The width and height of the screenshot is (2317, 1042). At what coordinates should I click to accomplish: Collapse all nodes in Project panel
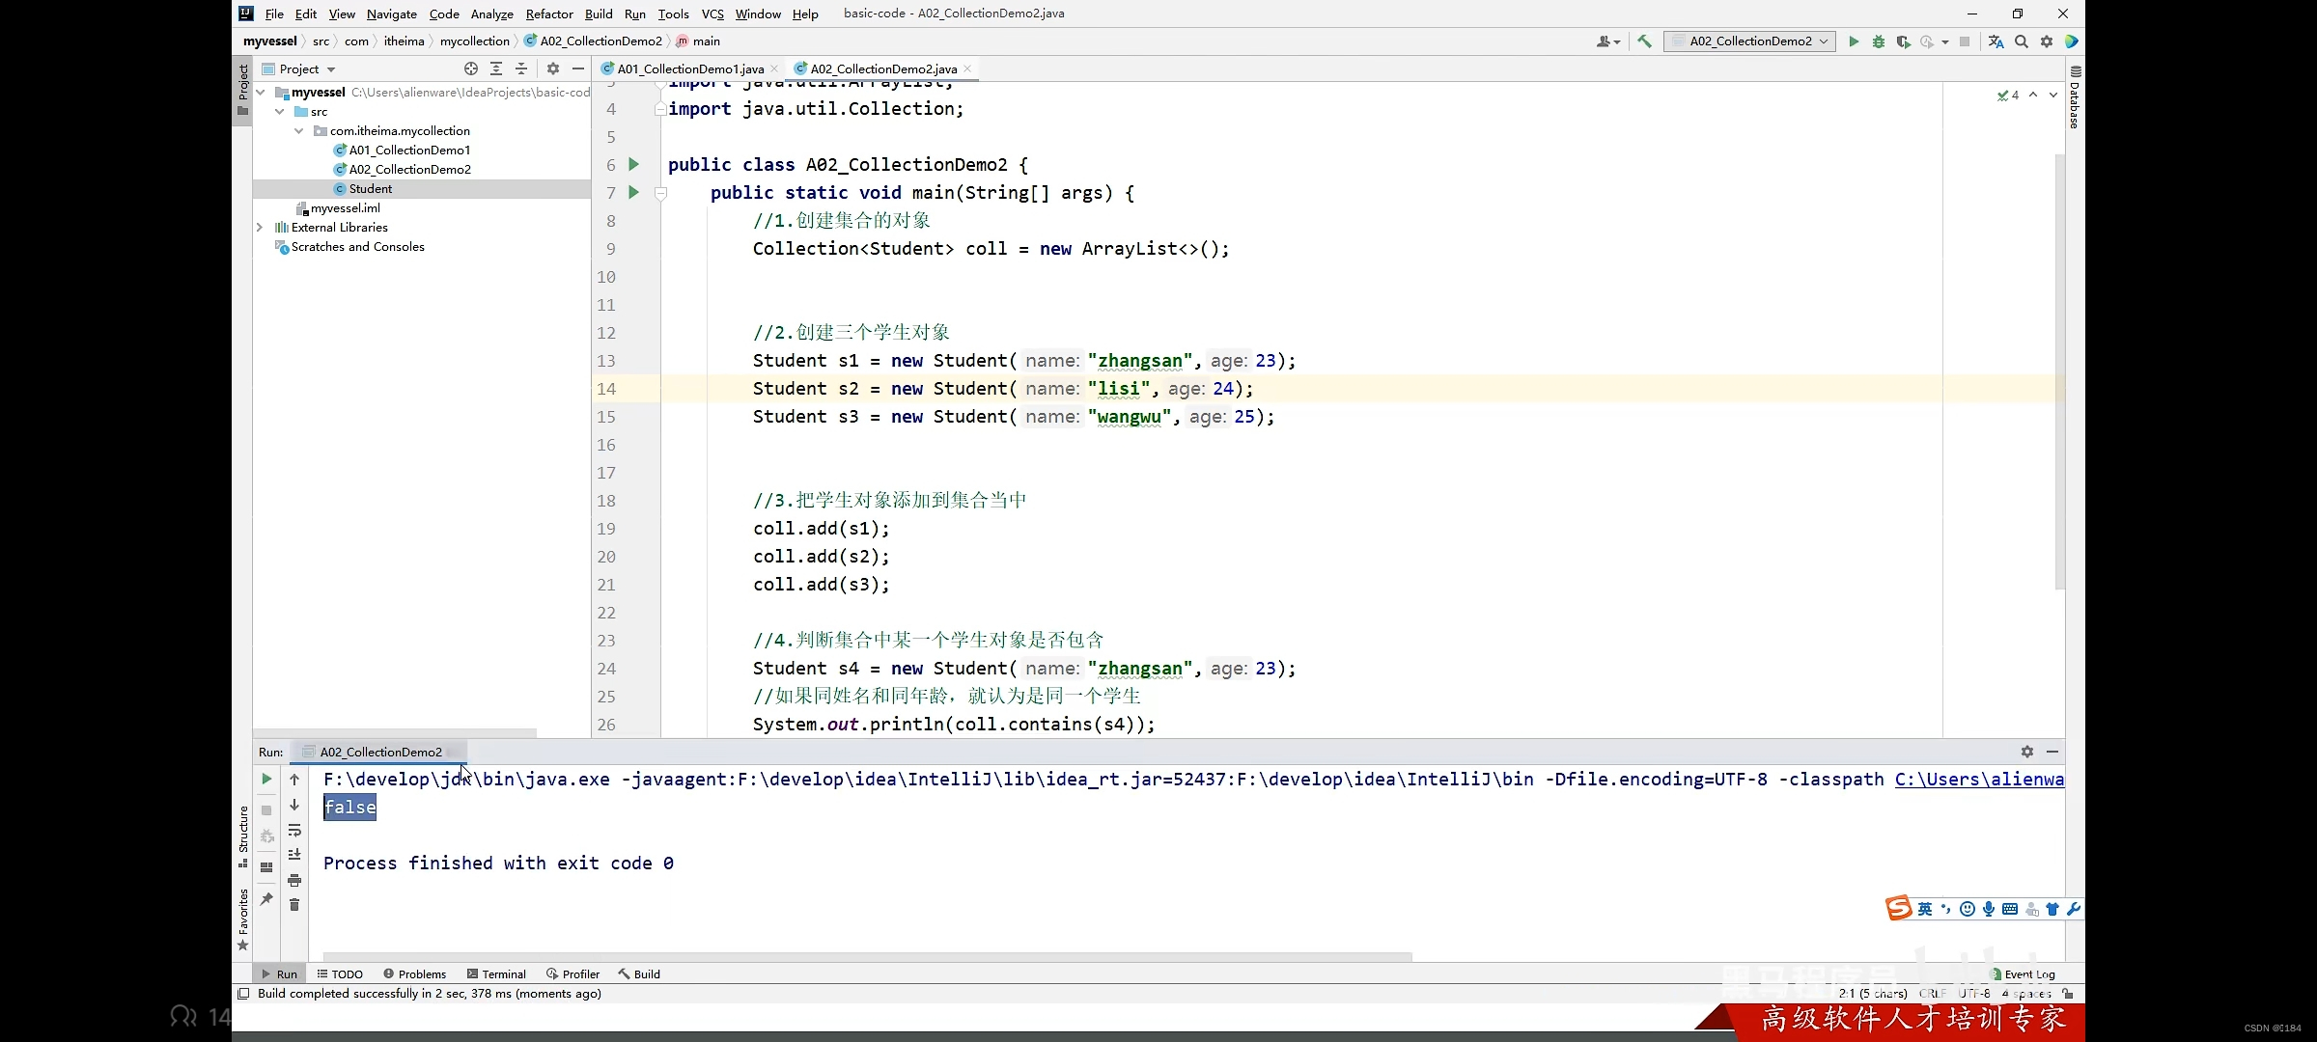(521, 69)
